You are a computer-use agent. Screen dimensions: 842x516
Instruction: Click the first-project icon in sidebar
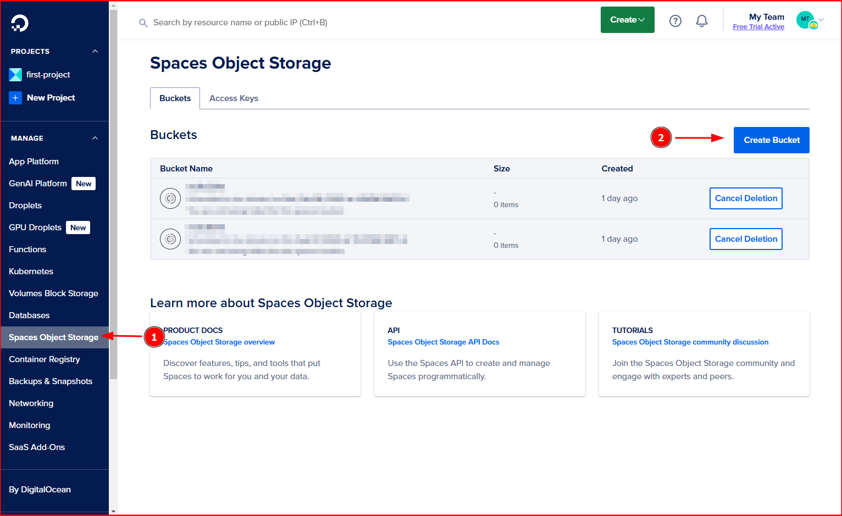(15, 75)
